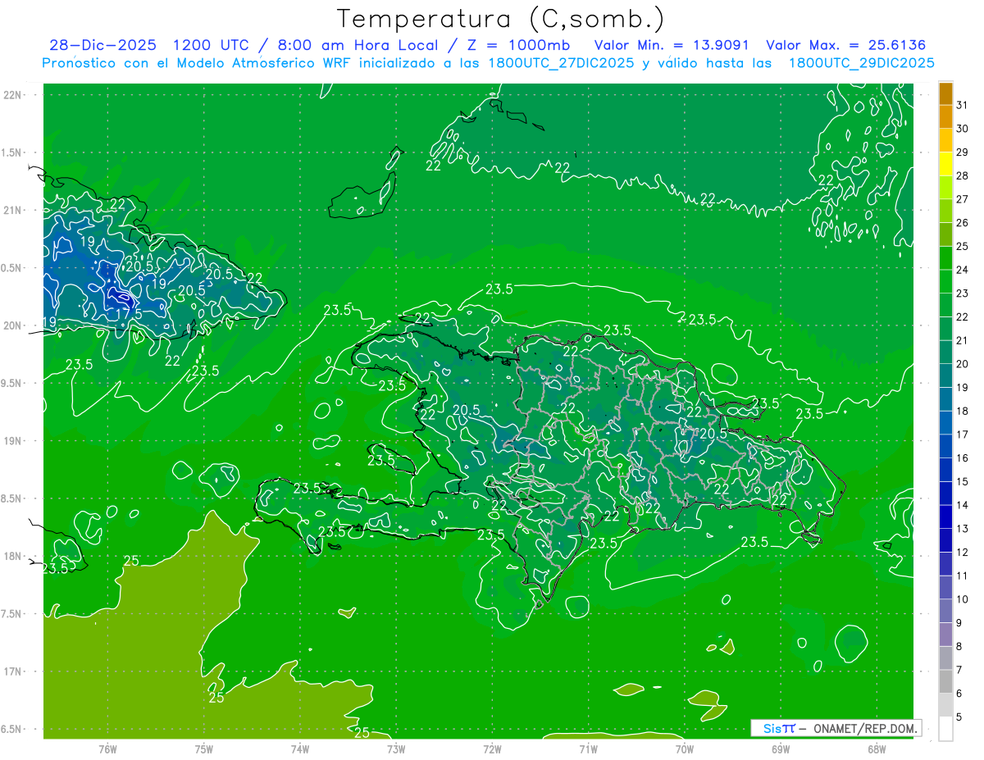Click legend value '18' on color scale

tap(962, 411)
